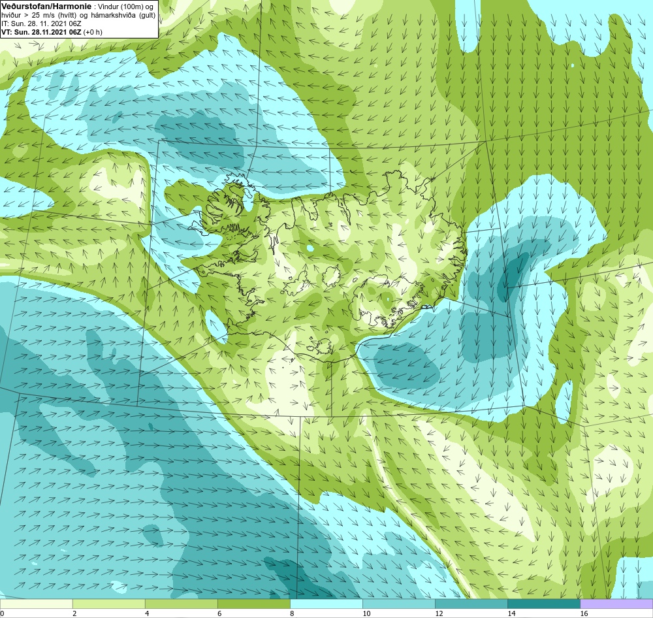
Task: Click the legend label "16"
Action: (584, 613)
